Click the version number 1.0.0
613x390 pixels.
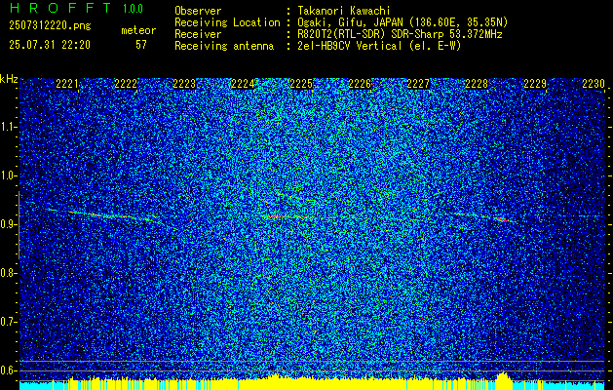point(133,8)
